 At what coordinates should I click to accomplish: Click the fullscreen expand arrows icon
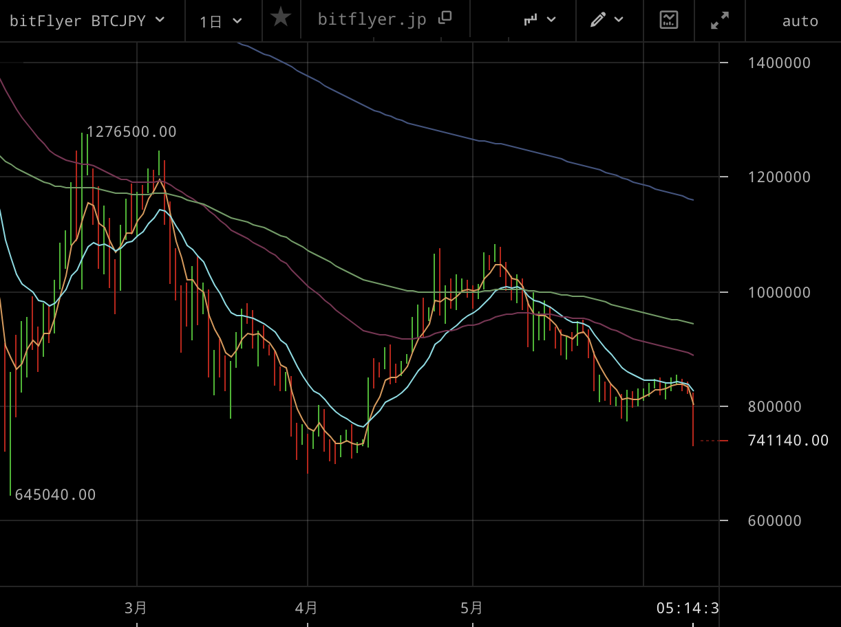coord(720,21)
